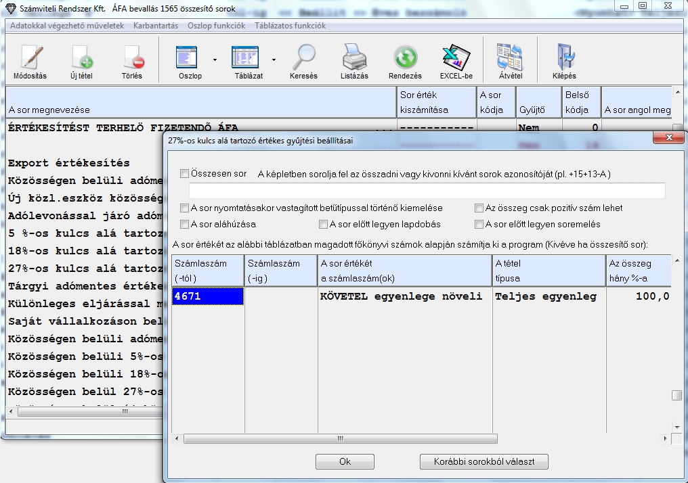Open the Táblázatos funkciók menu

pos(290,26)
